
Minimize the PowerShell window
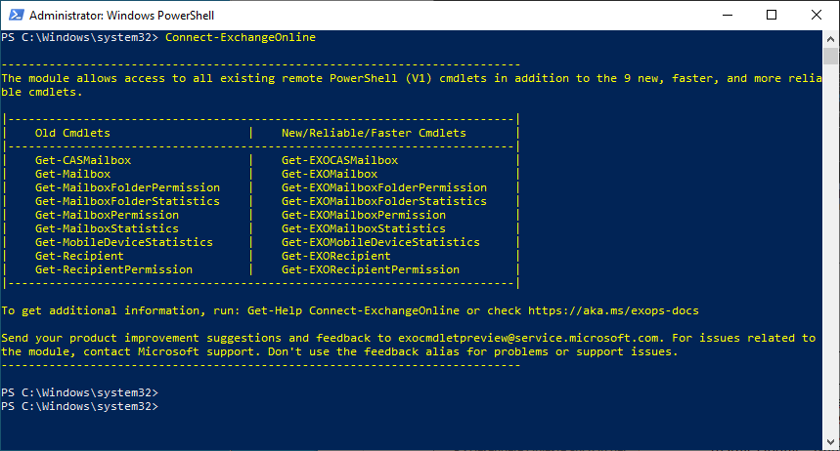click(727, 15)
